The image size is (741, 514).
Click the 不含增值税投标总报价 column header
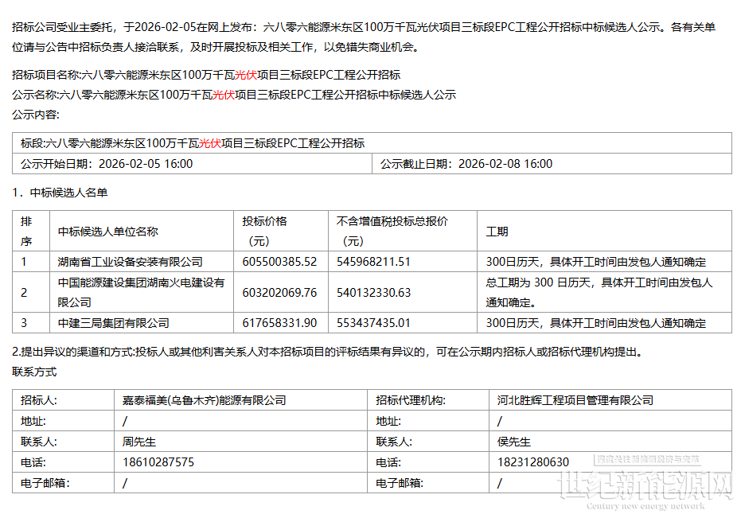392,221
